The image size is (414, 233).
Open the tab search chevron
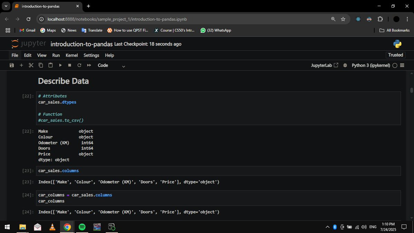click(6, 6)
